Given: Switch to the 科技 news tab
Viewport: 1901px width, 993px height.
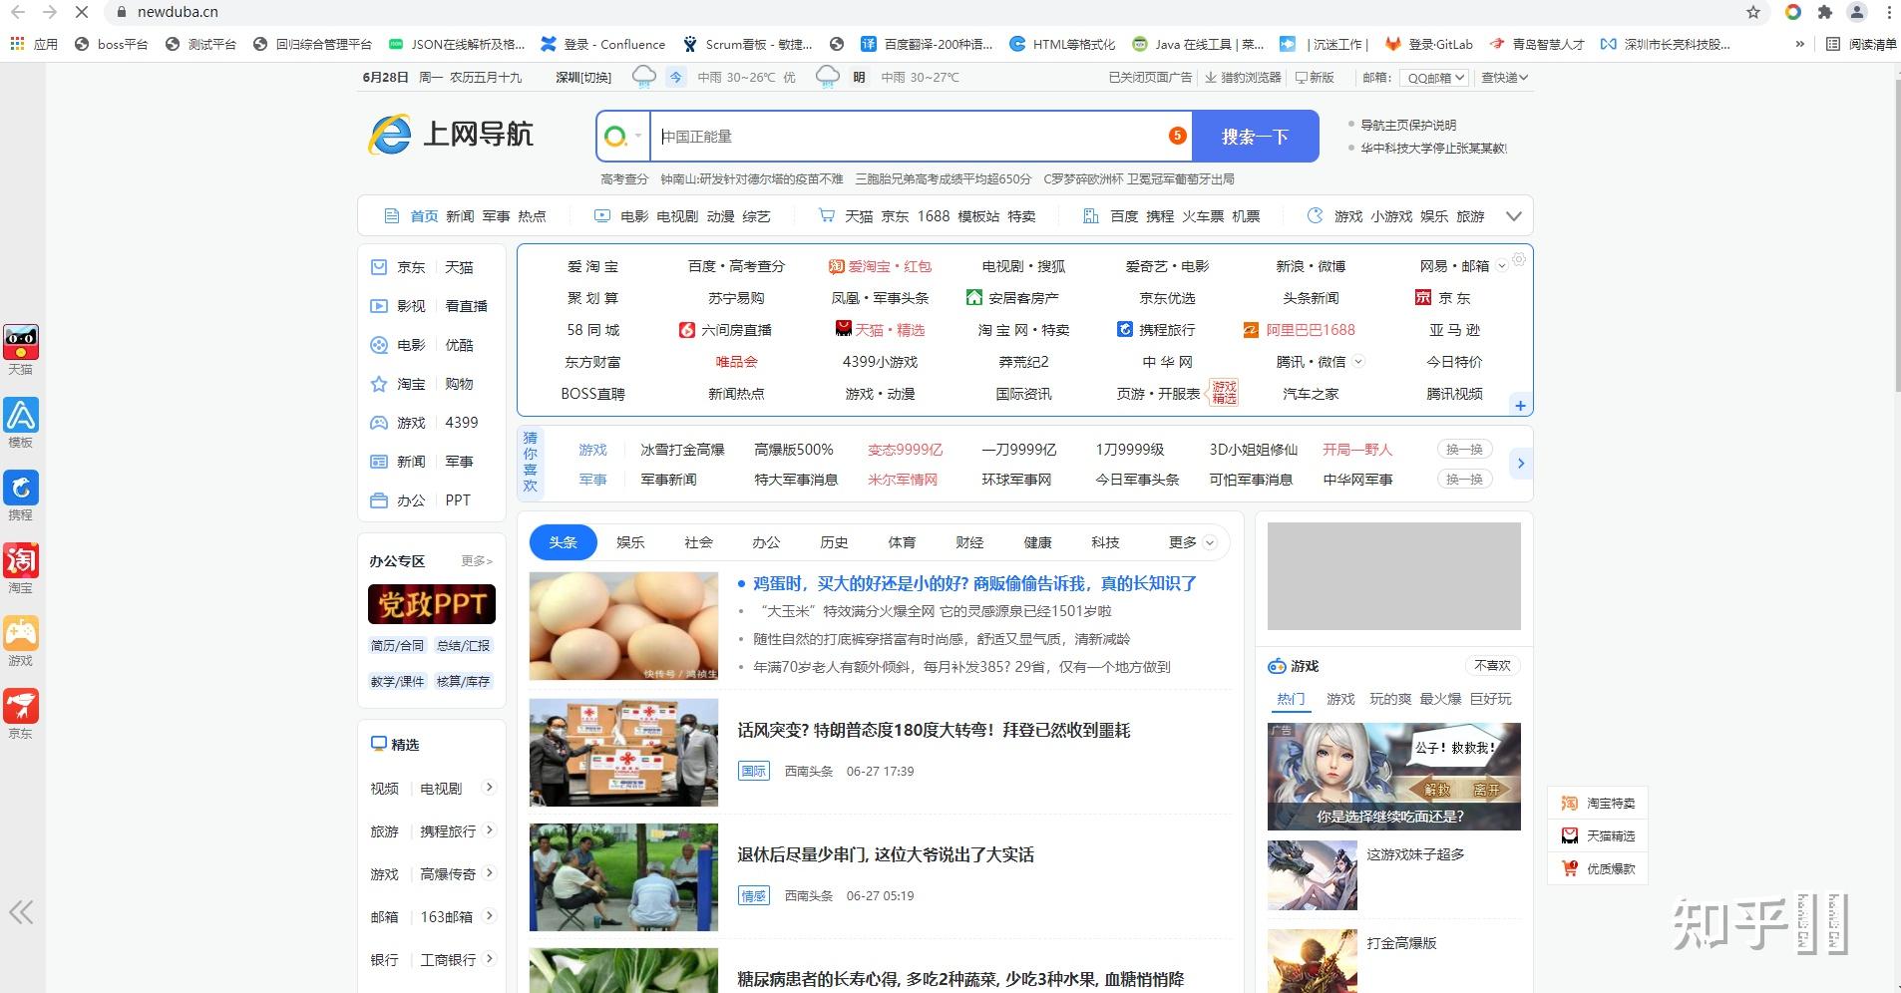Looking at the screenshot, I should click(1105, 542).
